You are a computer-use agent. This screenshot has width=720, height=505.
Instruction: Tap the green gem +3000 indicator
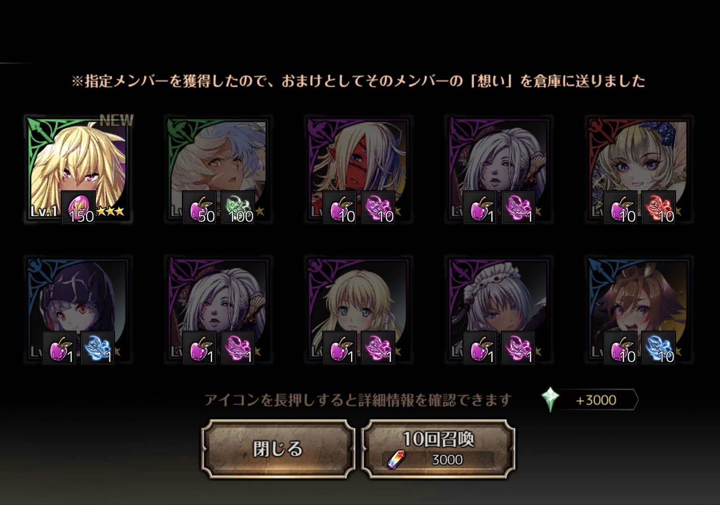(x=589, y=400)
